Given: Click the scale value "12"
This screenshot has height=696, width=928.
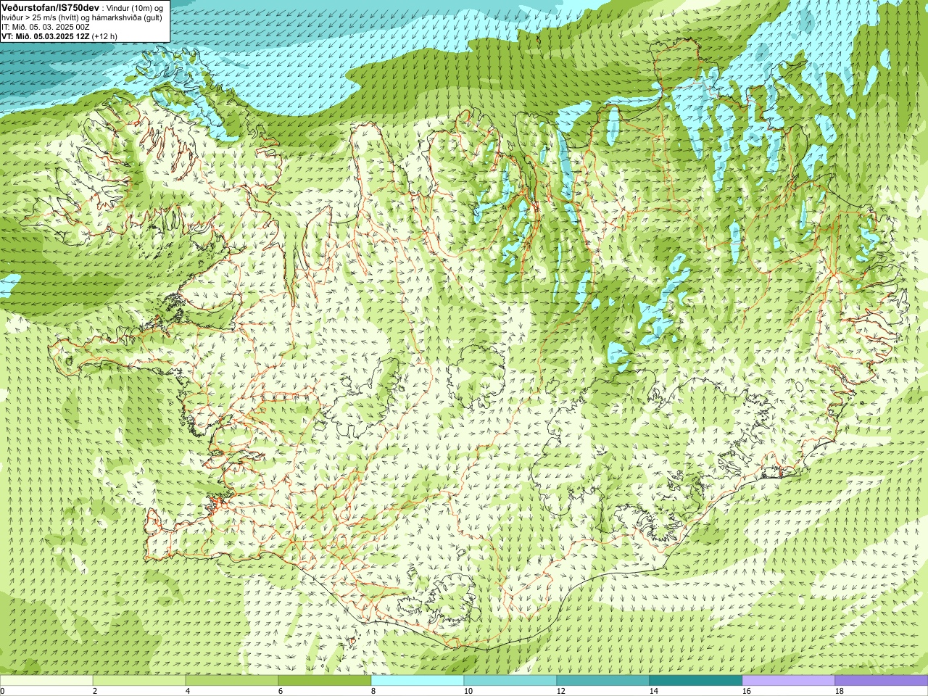Looking at the screenshot, I should (x=560, y=692).
